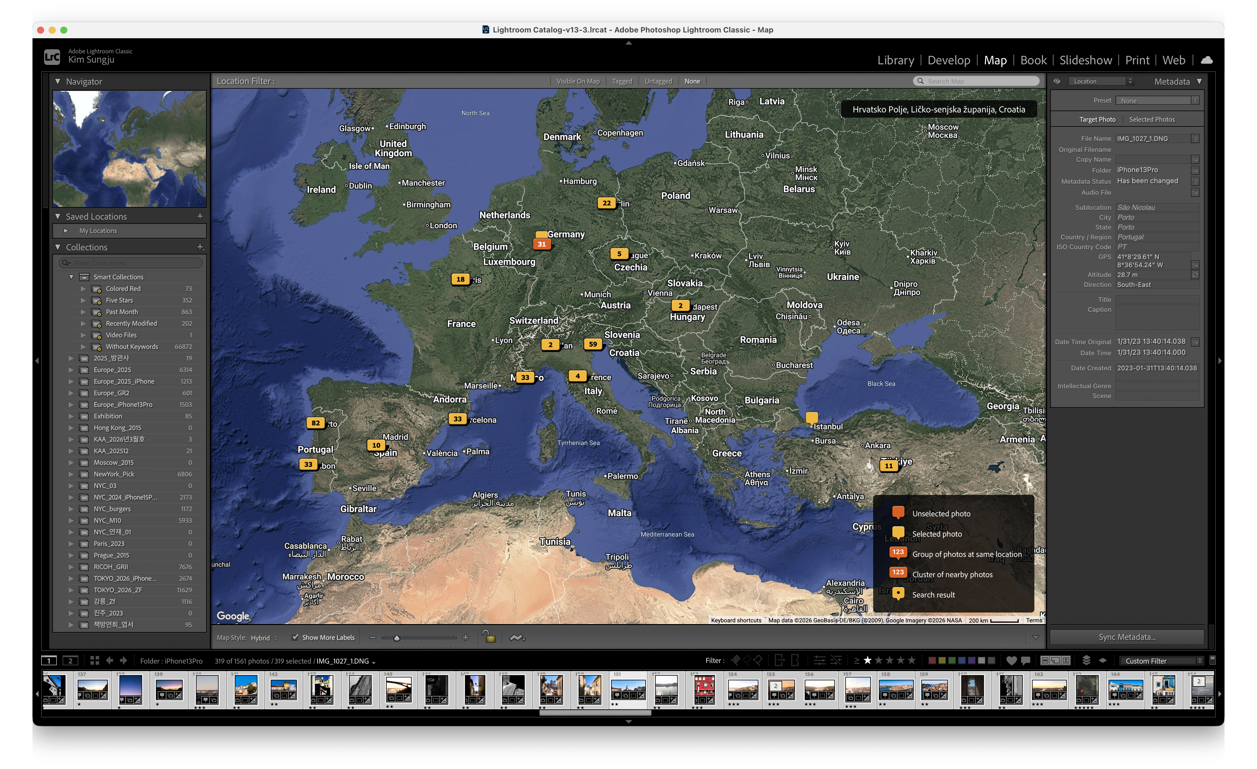
Task: Open second window display button 2
Action: pos(70,661)
